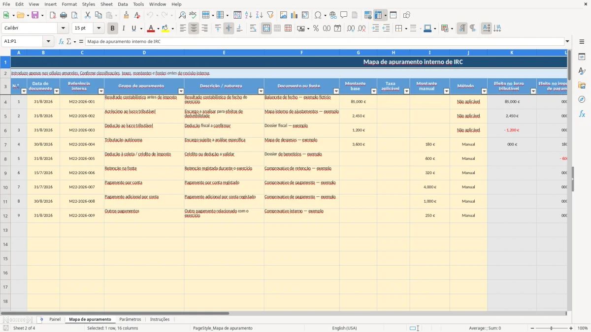591x332 pixels.
Task: Click the Clone Formatting paintbrush icon
Action: click(126, 15)
